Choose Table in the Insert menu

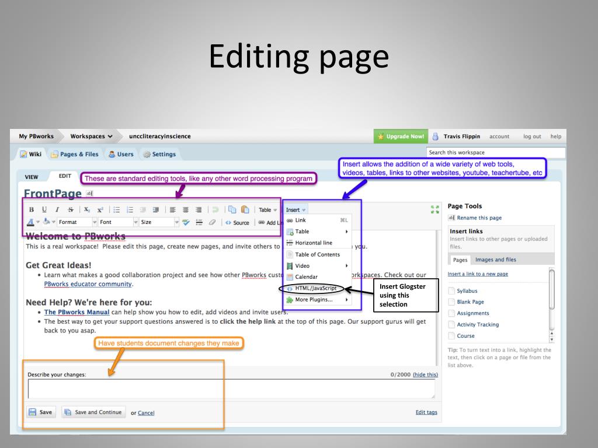tap(318, 231)
